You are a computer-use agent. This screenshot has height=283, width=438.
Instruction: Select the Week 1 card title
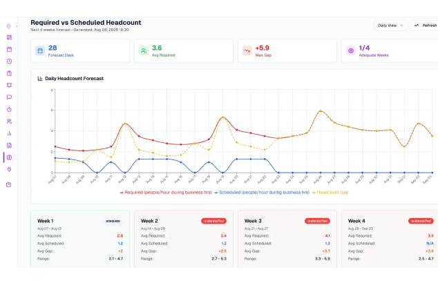46,221
